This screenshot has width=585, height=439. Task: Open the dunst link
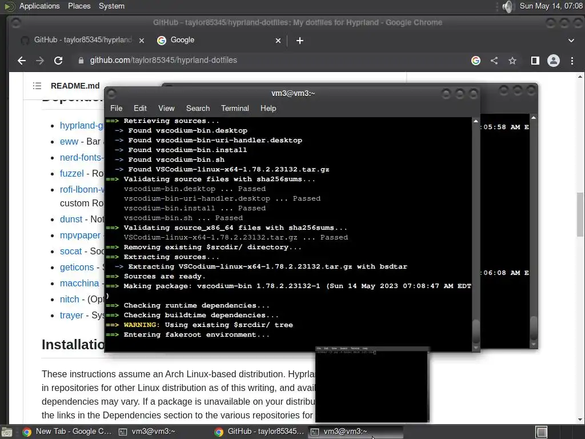[71, 219]
